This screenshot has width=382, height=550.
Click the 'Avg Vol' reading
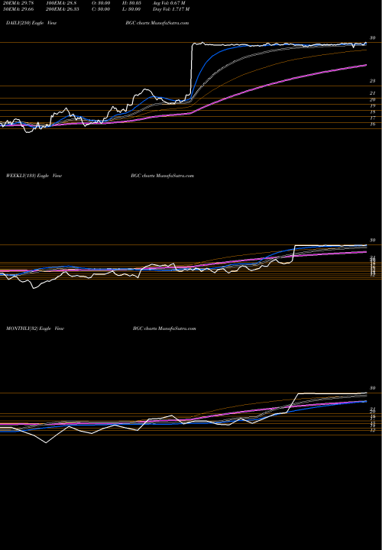pos(169,3)
